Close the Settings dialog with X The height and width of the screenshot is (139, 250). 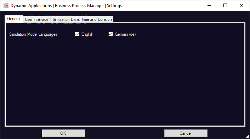(x=242, y=5)
